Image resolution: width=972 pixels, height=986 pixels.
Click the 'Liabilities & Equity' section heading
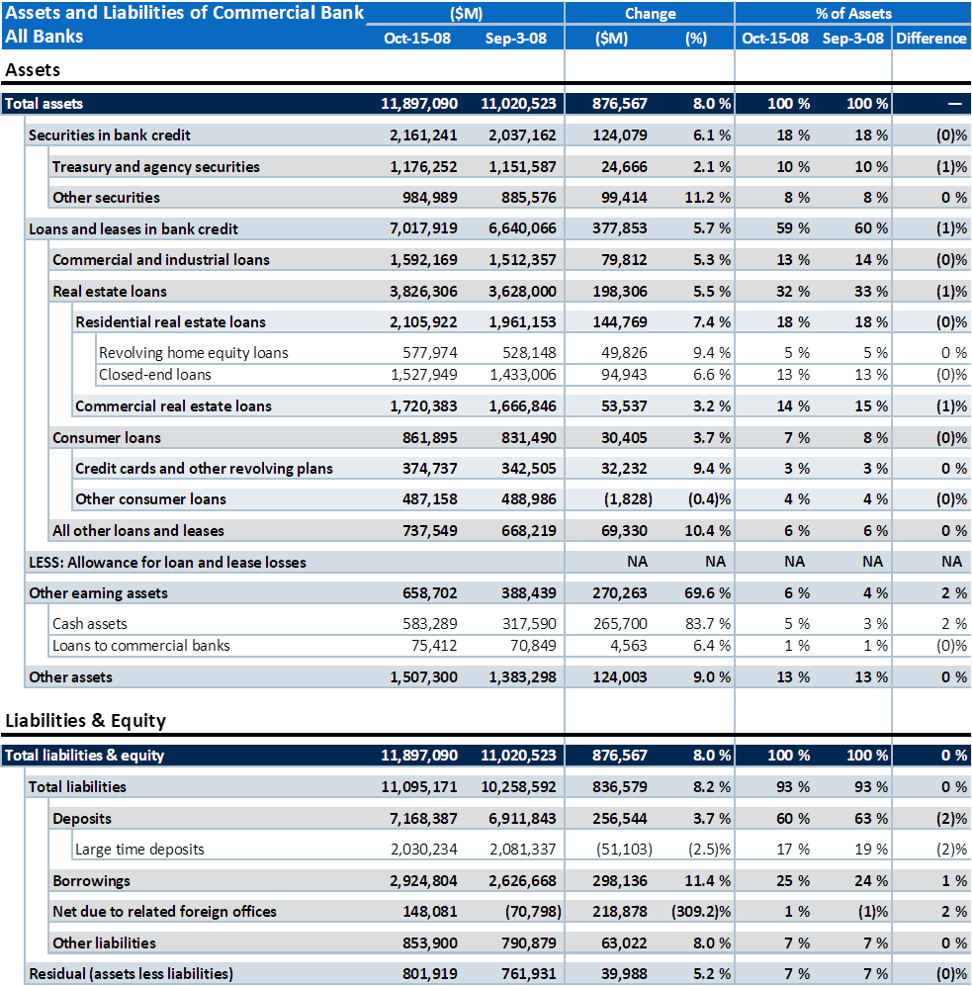coord(85,721)
